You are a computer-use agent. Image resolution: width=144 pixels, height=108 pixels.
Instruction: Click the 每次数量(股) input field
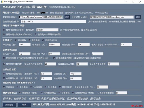click(25, 44)
